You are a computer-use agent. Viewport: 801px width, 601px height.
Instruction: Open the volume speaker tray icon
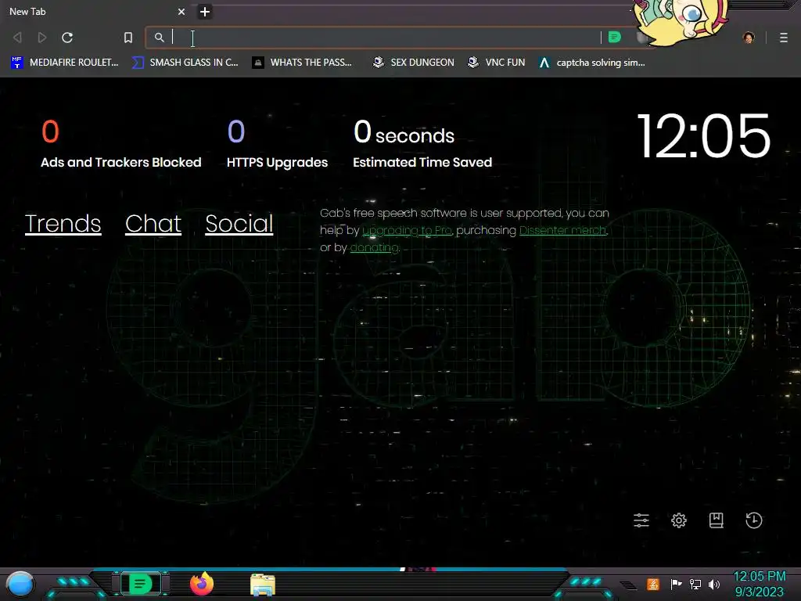[x=714, y=584]
